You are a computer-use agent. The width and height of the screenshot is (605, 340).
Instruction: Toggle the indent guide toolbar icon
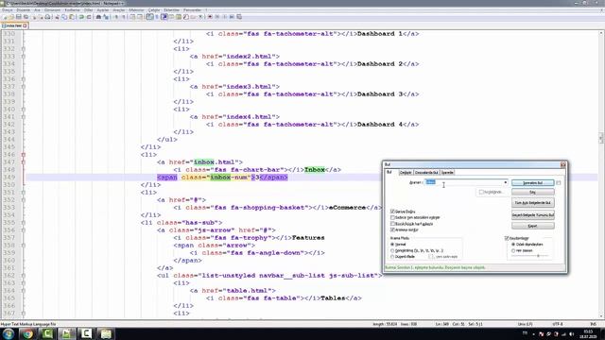[x=164, y=17]
